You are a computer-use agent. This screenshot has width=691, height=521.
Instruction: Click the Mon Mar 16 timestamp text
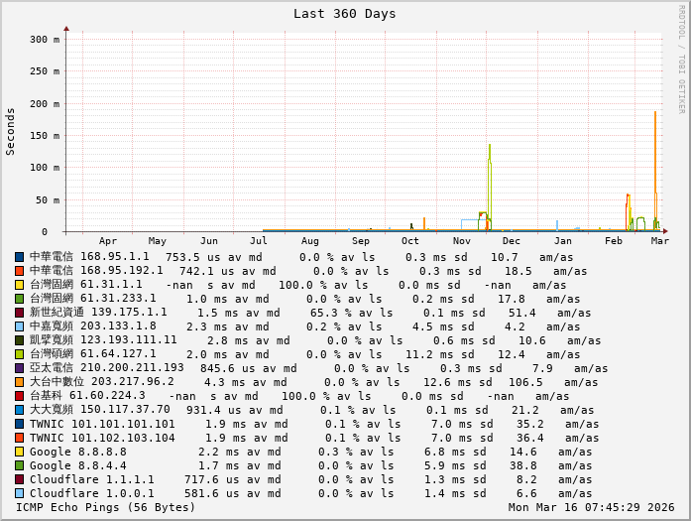592,508
